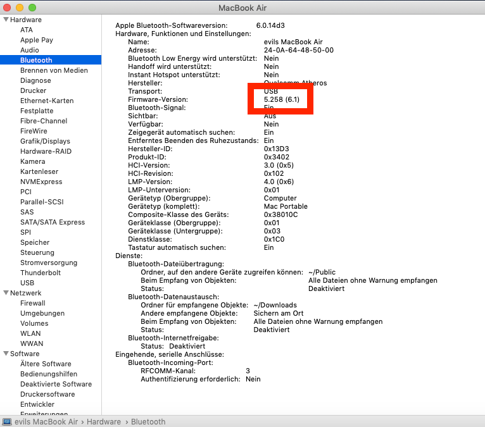The width and height of the screenshot is (485, 427).
Task: Click the Hersteller-ID value 0x13D3
Action: [x=277, y=149]
